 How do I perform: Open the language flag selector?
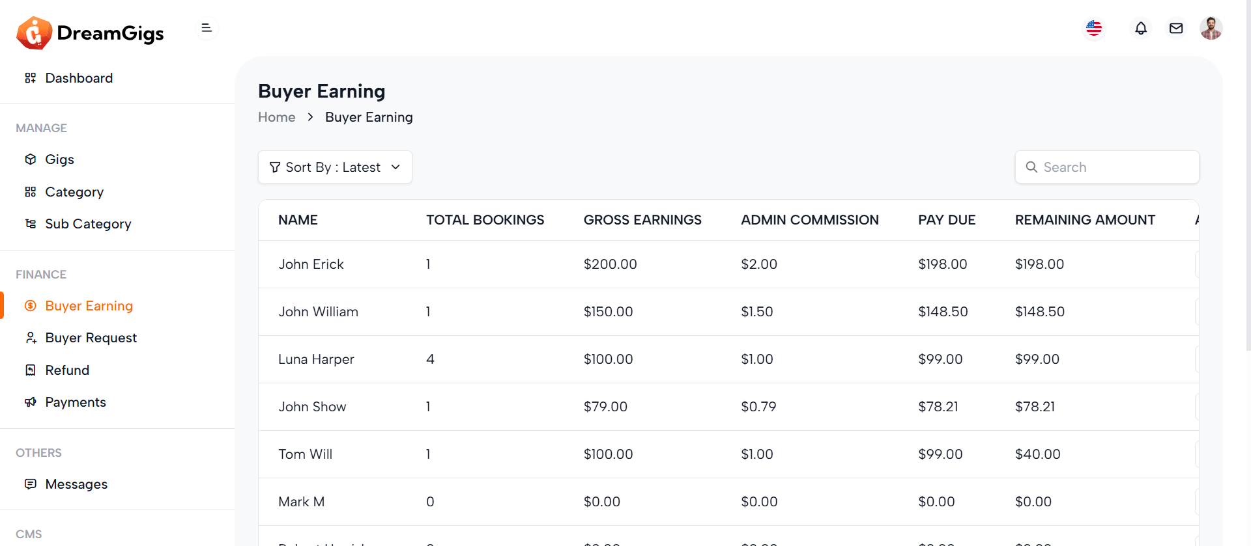(x=1094, y=29)
